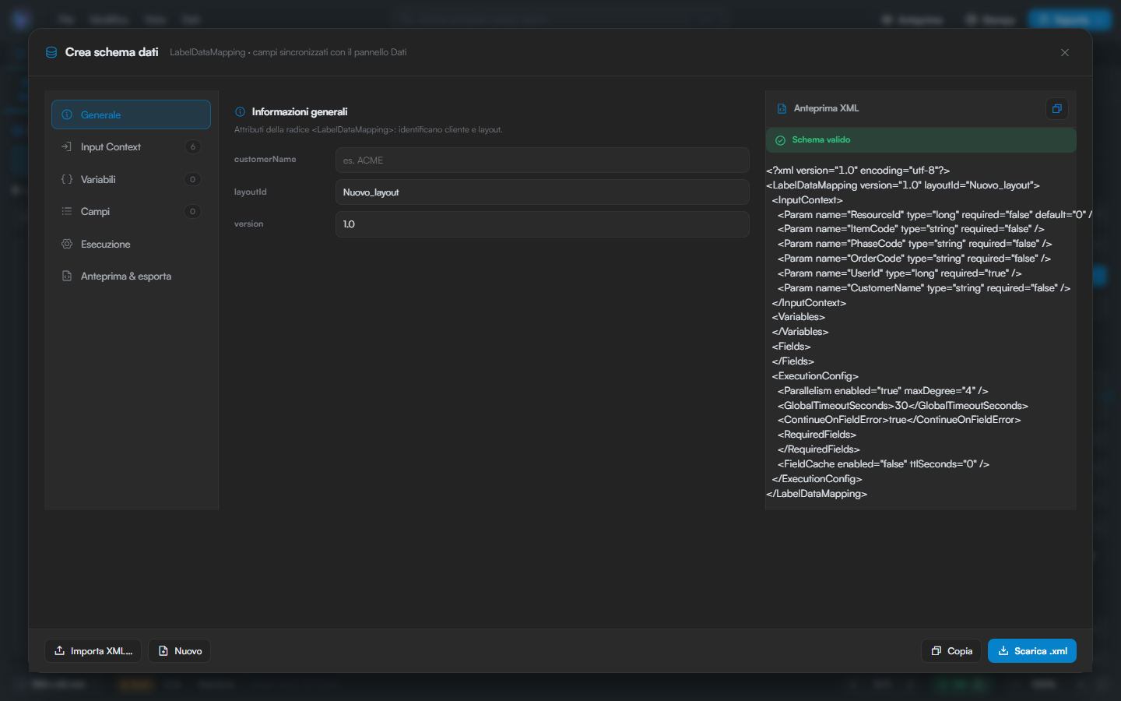1121x701 pixels.
Task: Open the Generale section
Action: pos(131,114)
